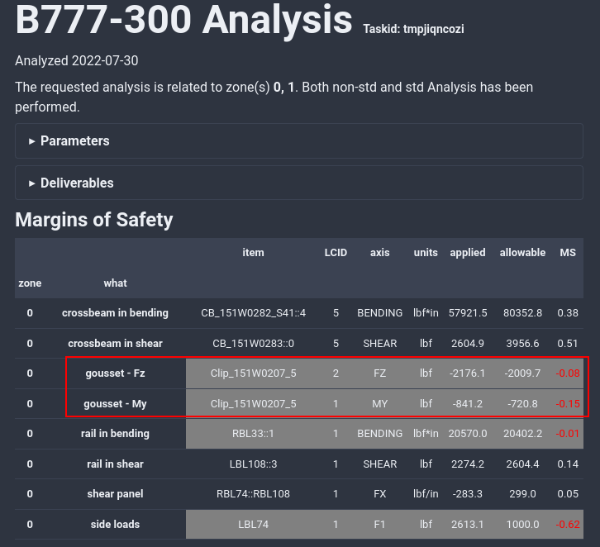Click the Margins of Safety heading

94,220
